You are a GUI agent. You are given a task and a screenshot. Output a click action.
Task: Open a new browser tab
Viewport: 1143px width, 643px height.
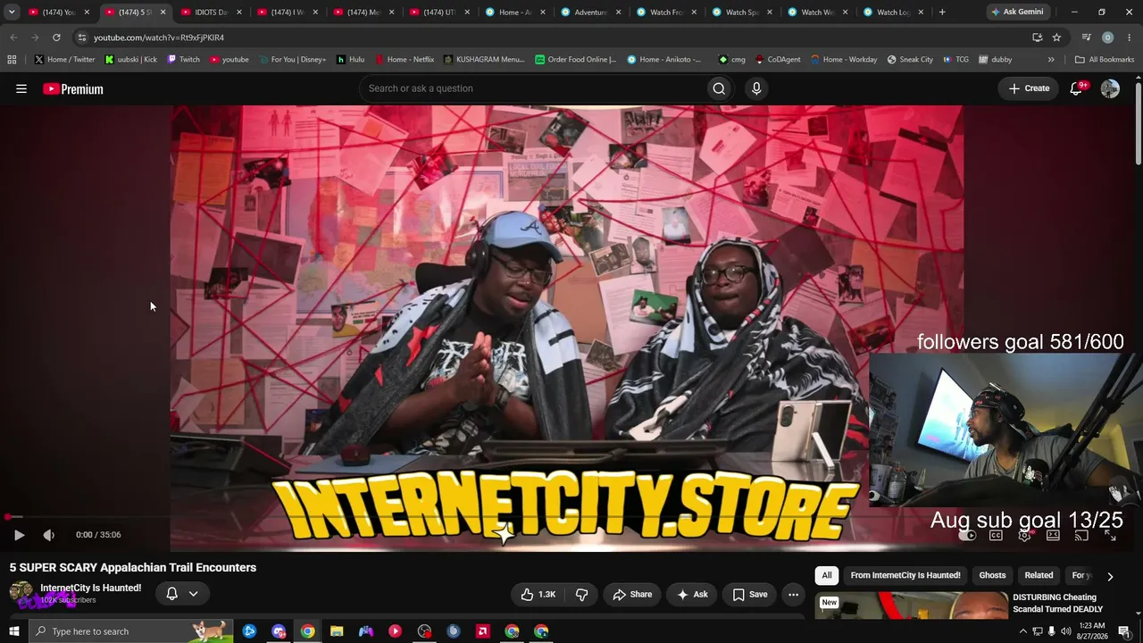(x=942, y=13)
